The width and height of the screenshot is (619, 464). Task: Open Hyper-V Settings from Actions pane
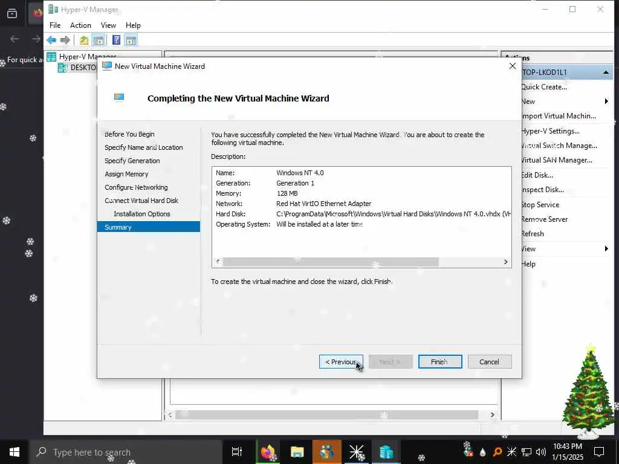pyautogui.click(x=550, y=131)
